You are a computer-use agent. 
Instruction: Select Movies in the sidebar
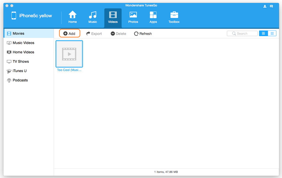coord(18,33)
